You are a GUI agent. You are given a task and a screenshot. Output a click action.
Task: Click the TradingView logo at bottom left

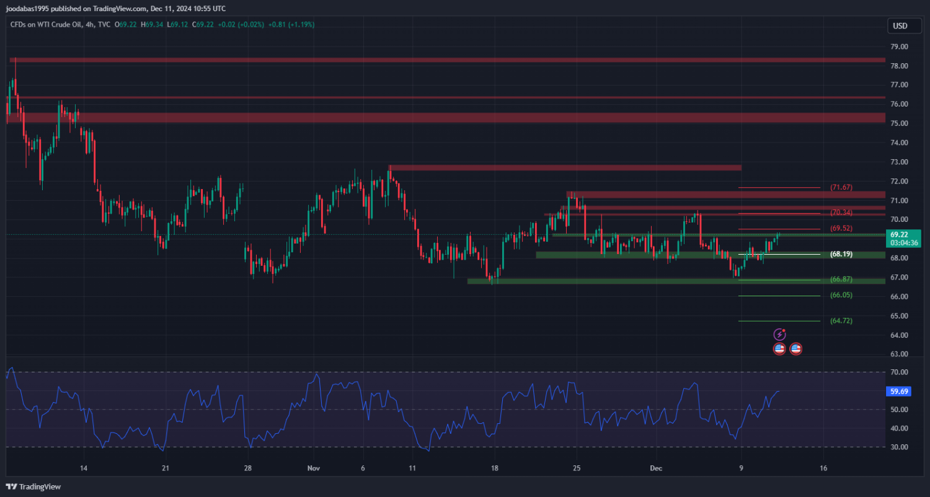33,486
